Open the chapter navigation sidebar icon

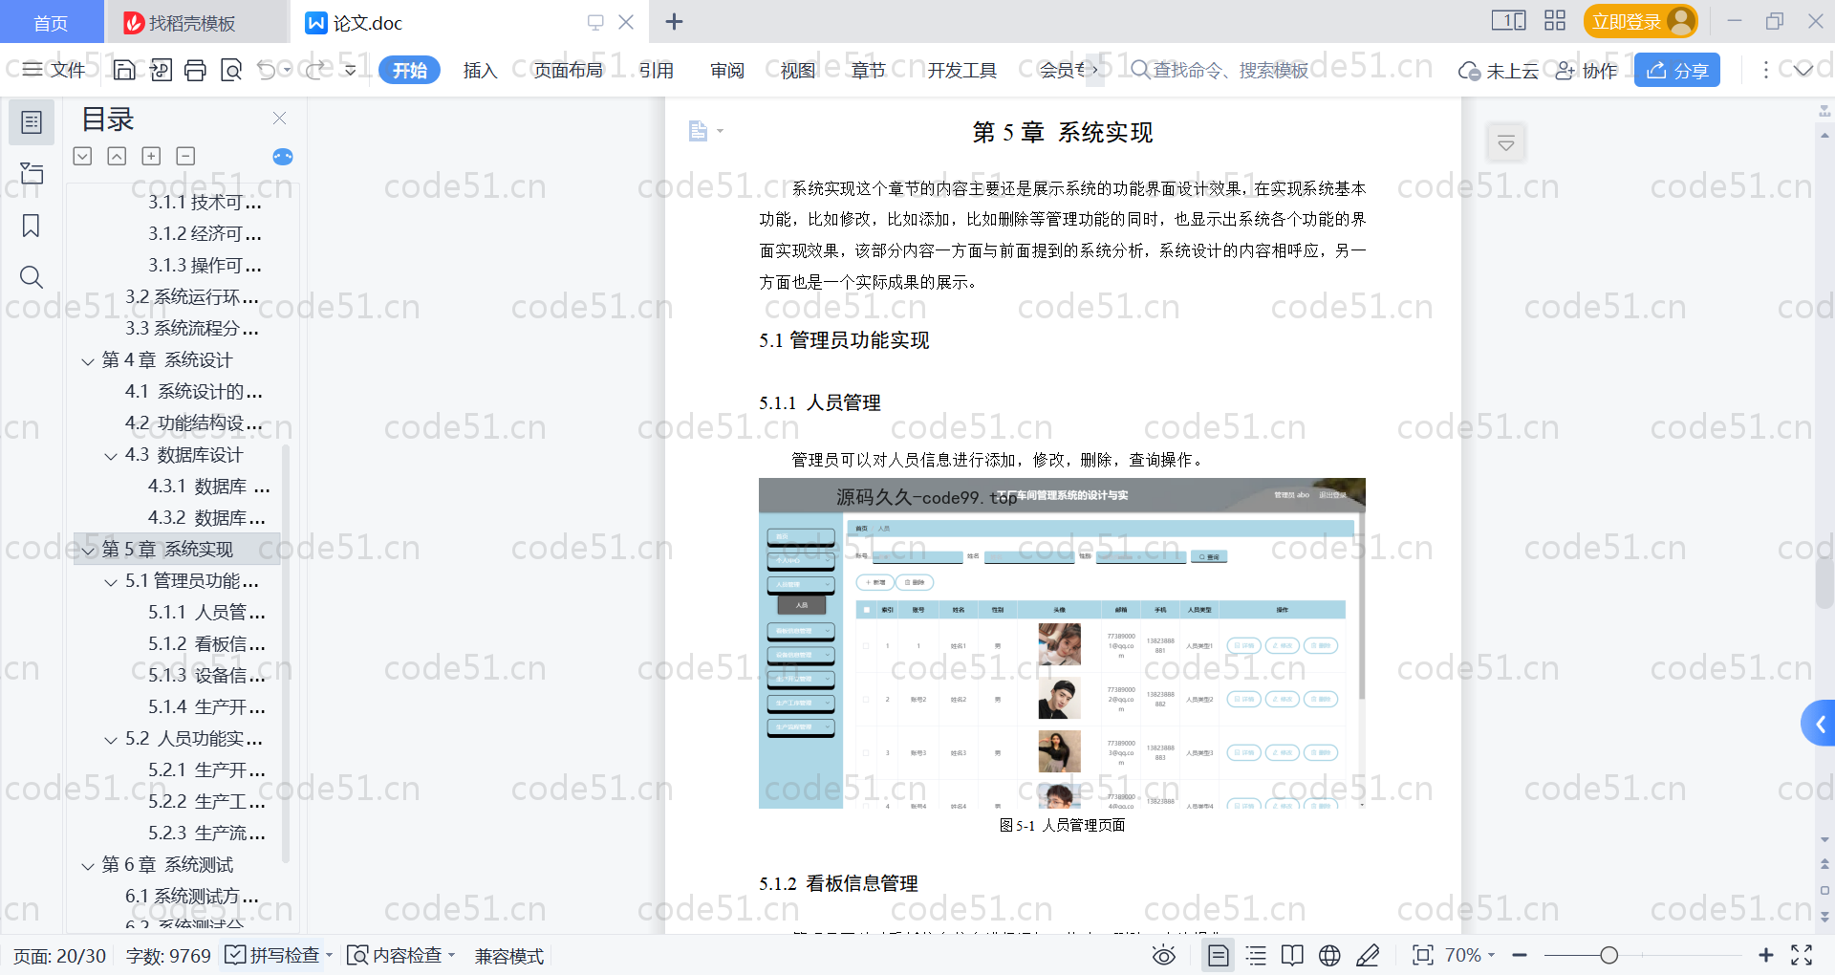click(x=32, y=173)
